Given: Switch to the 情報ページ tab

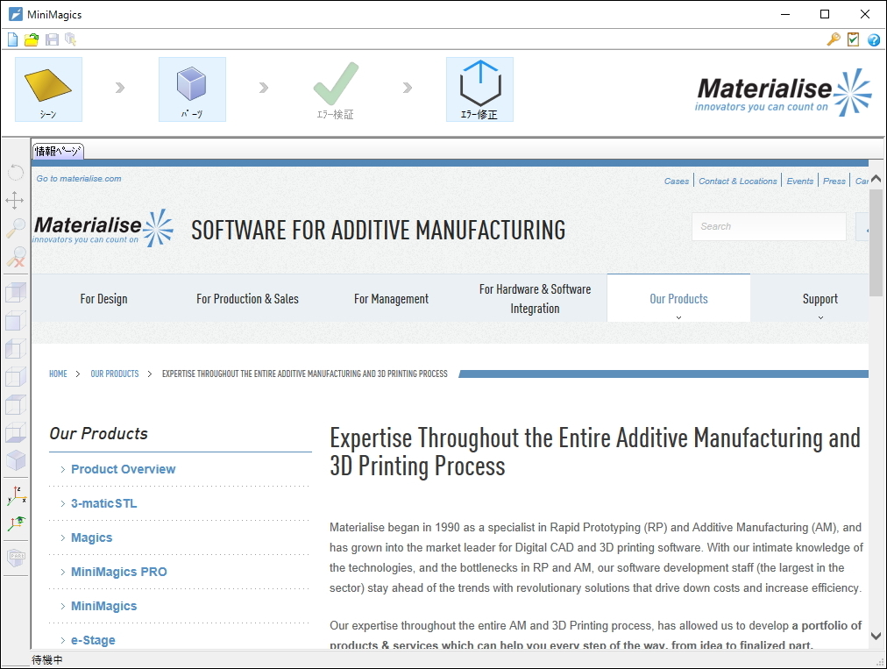Looking at the screenshot, I should (58, 151).
